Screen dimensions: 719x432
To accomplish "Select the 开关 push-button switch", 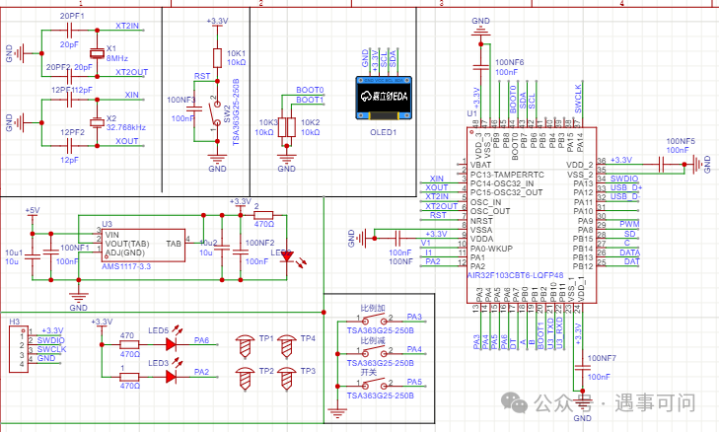I will tap(374, 385).
